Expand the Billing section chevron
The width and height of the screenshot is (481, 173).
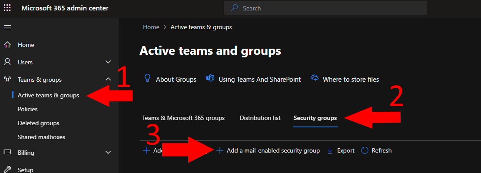tap(108, 152)
